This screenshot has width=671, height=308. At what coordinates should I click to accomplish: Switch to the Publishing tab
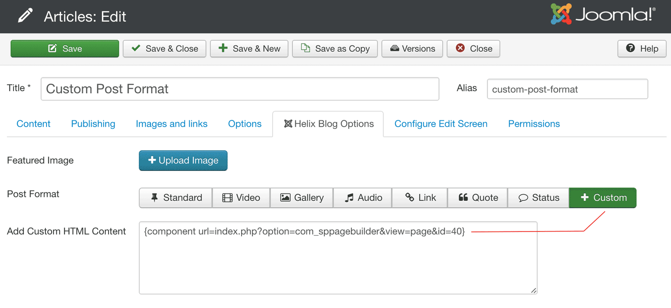93,124
